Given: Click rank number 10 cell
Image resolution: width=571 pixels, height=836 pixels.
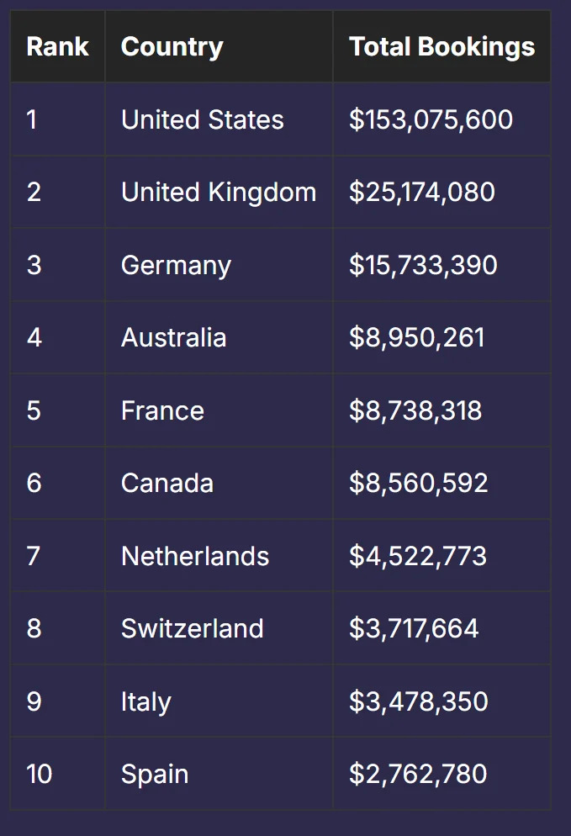Looking at the screenshot, I should coord(39,774).
